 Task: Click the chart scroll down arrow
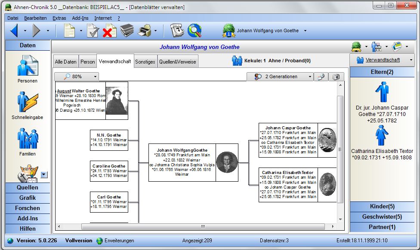[x=340, y=220]
